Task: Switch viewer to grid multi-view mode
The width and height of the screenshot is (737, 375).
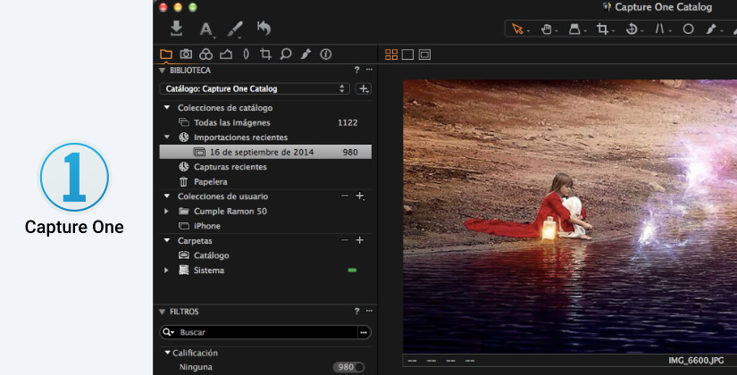Action: (x=391, y=54)
